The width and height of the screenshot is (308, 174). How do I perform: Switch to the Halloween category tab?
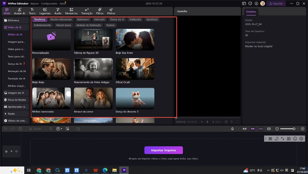point(83,19)
